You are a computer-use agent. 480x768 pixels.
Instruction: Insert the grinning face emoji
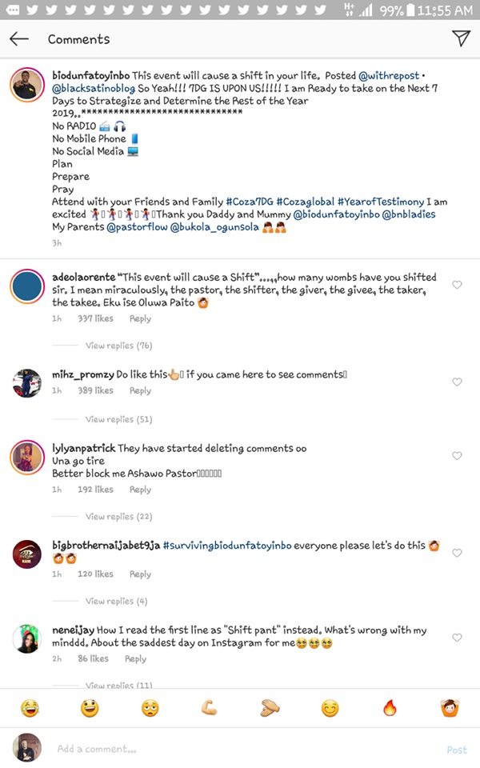point(90,708)
